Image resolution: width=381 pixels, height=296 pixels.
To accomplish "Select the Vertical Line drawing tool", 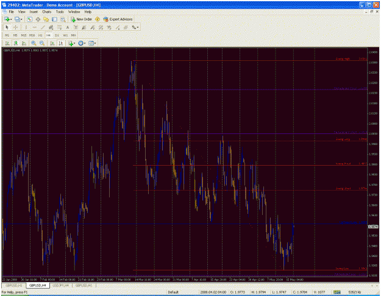I will click(26, 27).
